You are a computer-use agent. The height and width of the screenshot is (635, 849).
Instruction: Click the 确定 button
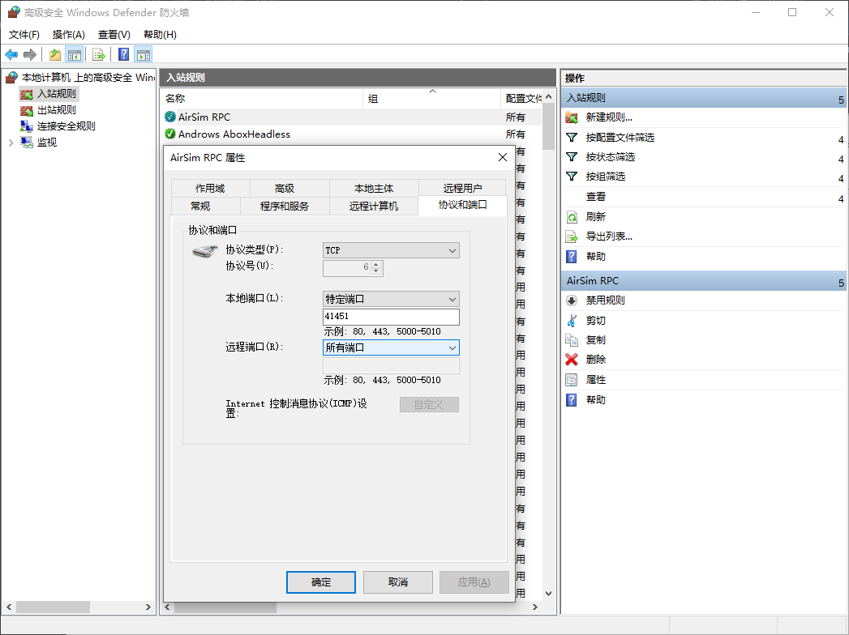[321, 582]
